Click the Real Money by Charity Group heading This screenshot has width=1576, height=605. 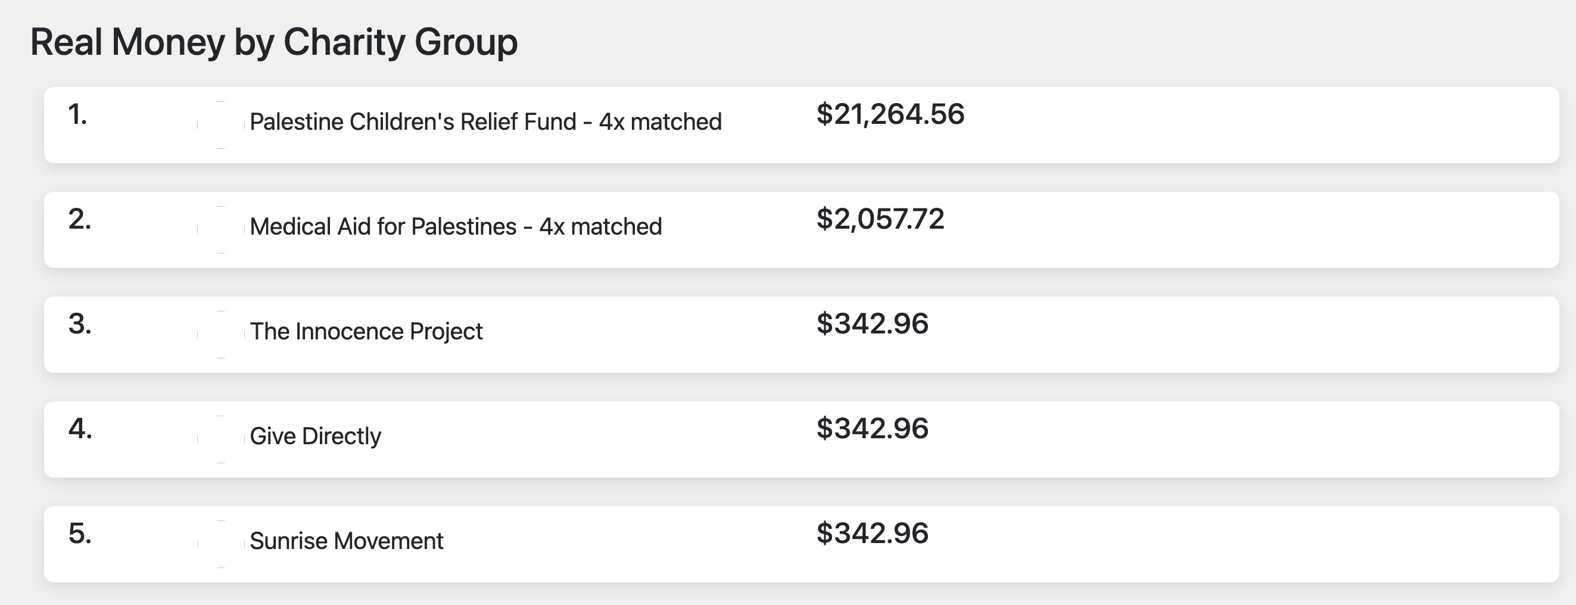point(273,42)
